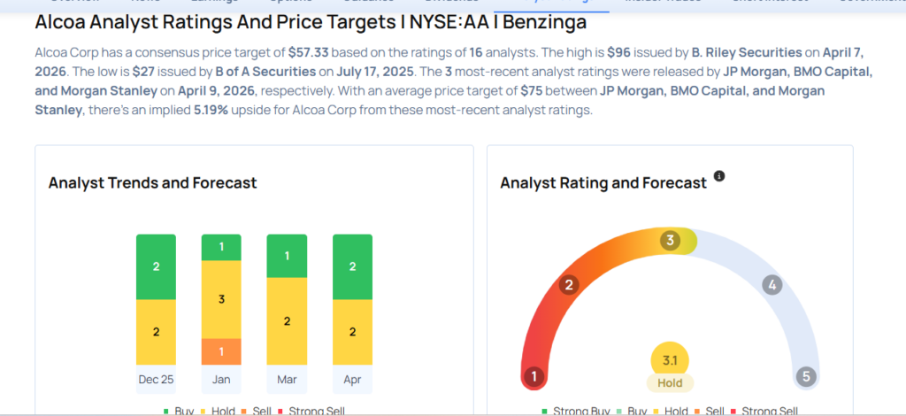Click the Hold badge under the 3.1 score
Screen dimensions: 906x416
(670, 383)
